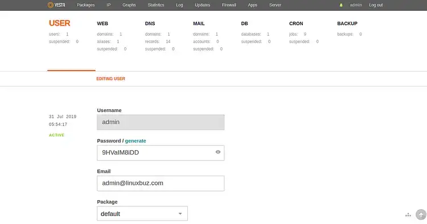Expand the Package dropdown arrow
This screenshot has height=224, width=427.
pyautogui.click(x=180, y=214)
